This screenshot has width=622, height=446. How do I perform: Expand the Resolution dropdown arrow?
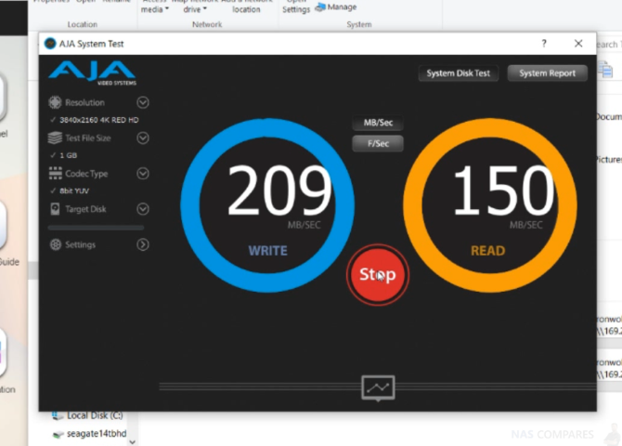pos(143,102)
